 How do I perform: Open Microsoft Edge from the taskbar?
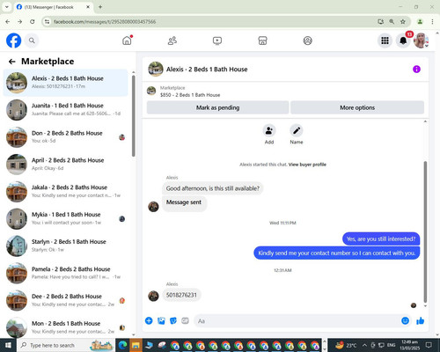tap(123, 345)
